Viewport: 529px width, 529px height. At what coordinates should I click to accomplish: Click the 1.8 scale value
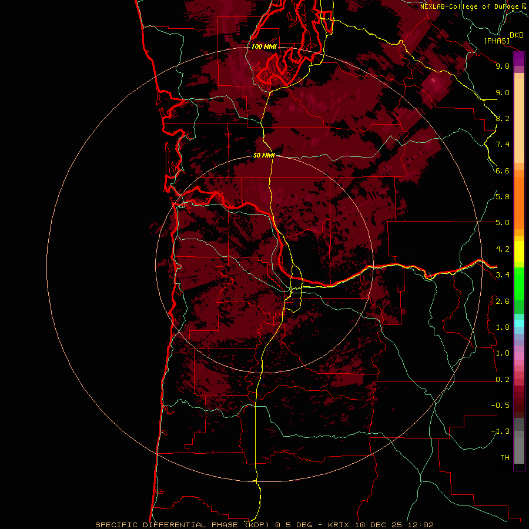tap(503, 327)
